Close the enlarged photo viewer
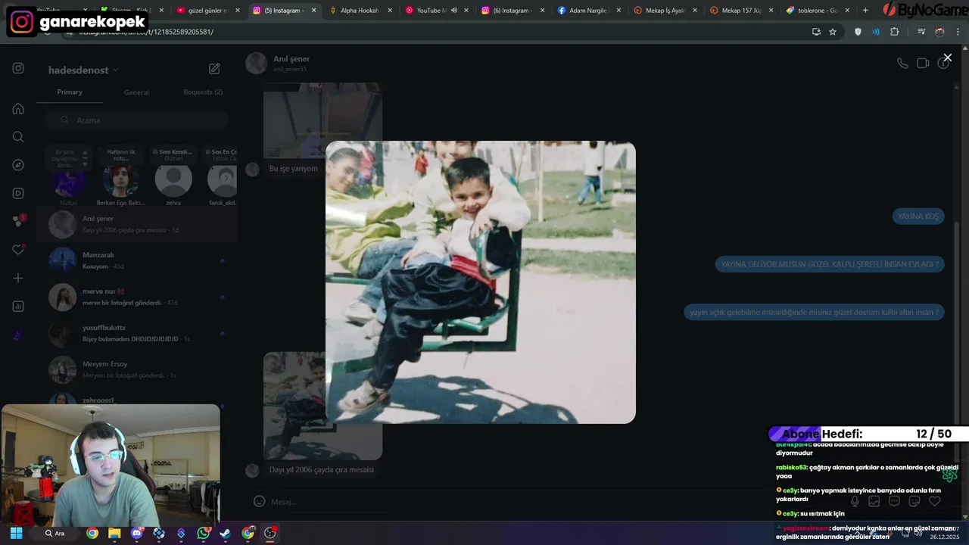Viewport: 969px width, 545px height. [x=947, y=58]
